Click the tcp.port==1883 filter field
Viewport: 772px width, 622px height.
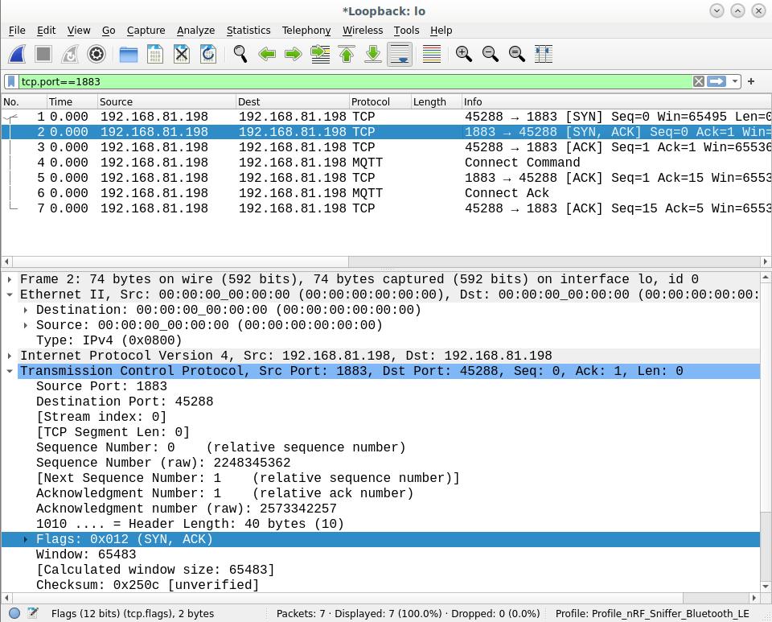tap(354, 81)
